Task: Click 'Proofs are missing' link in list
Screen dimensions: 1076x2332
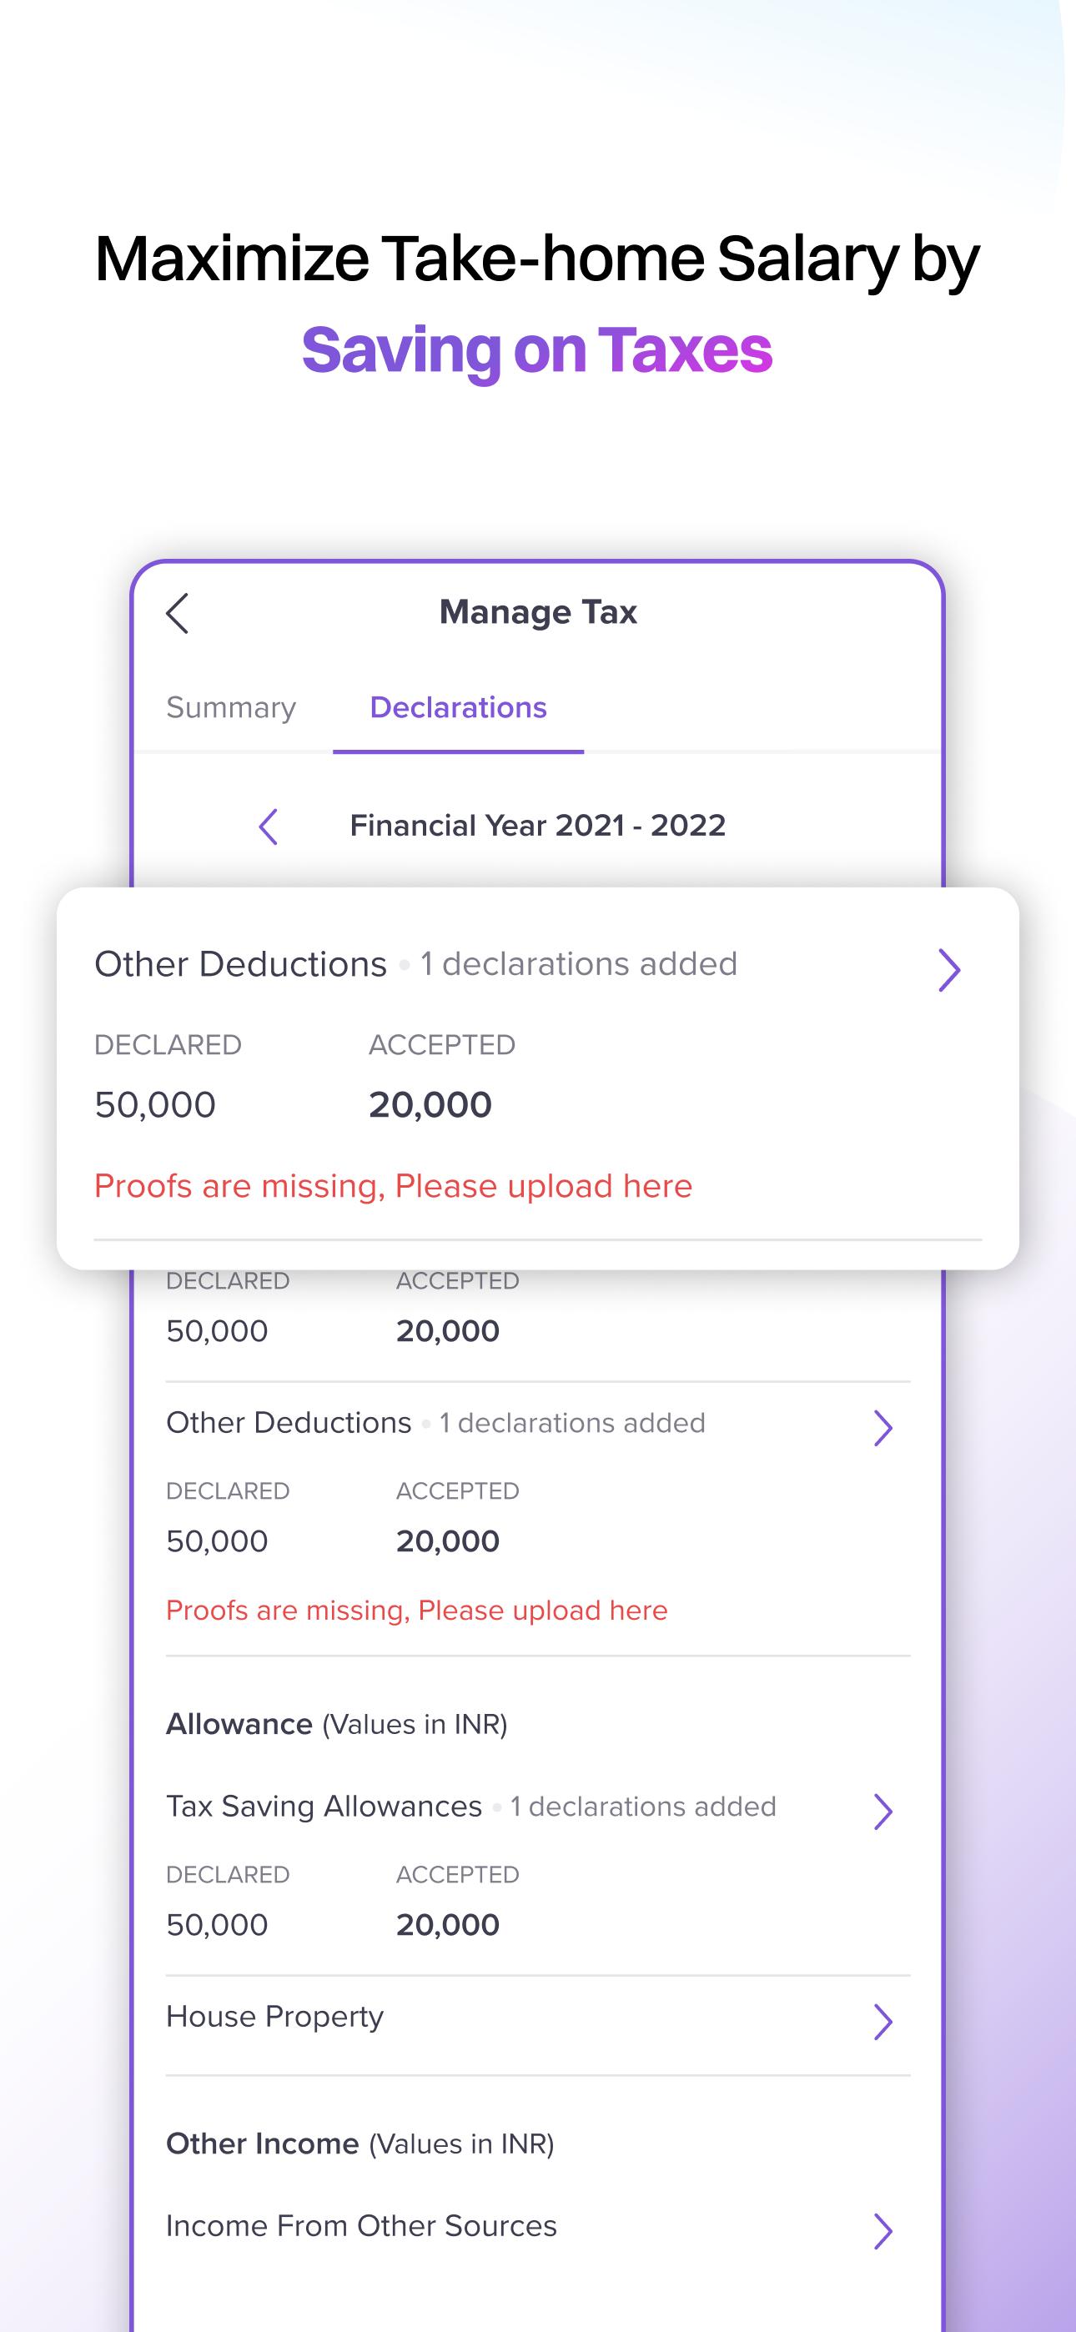Action: pyautogui.click(x=416, y=1611)
